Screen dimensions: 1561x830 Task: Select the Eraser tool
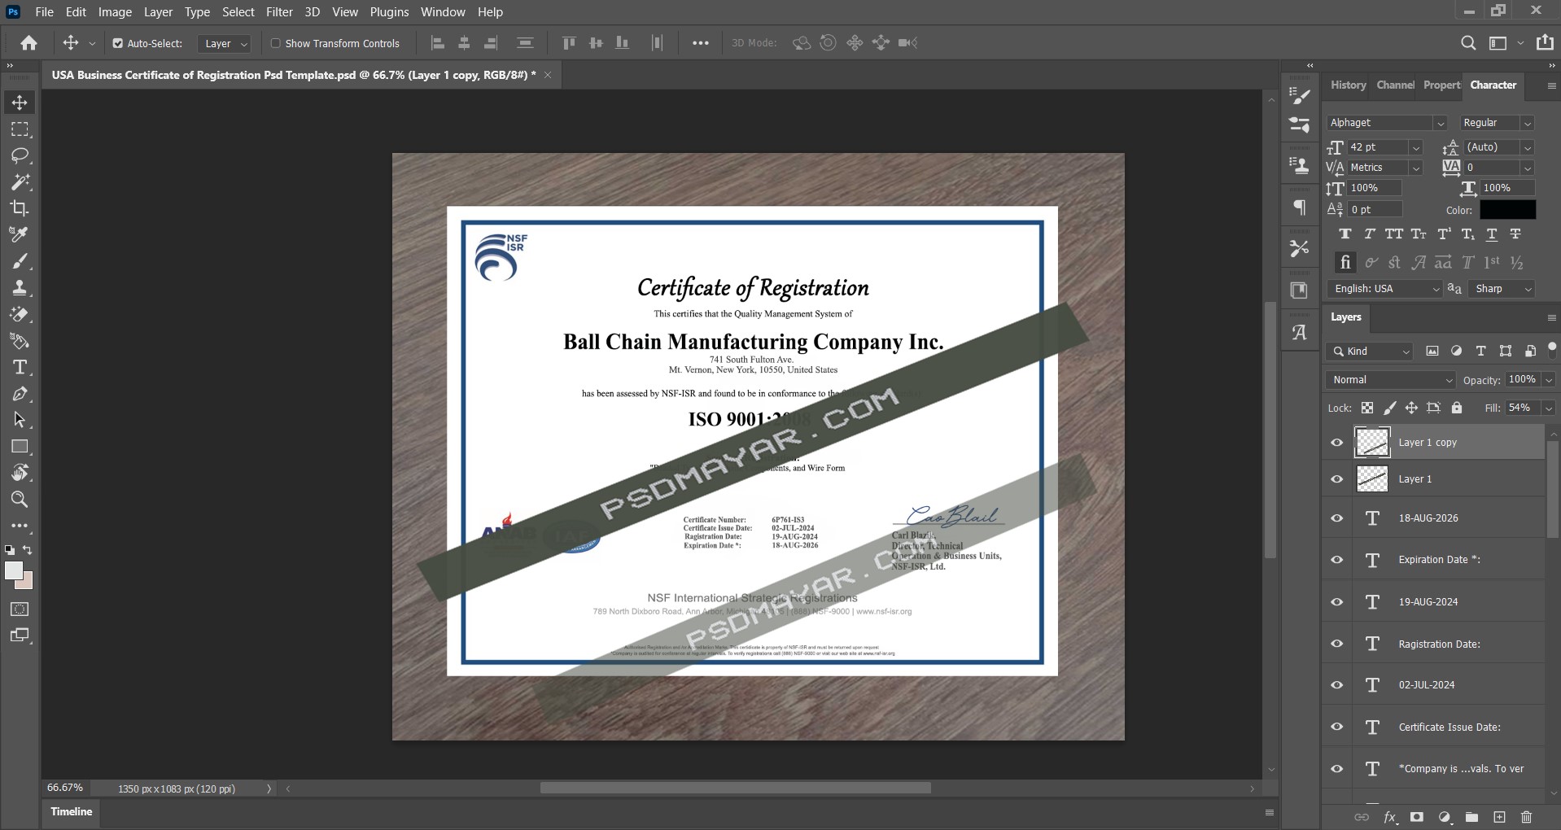coord(20,314)
